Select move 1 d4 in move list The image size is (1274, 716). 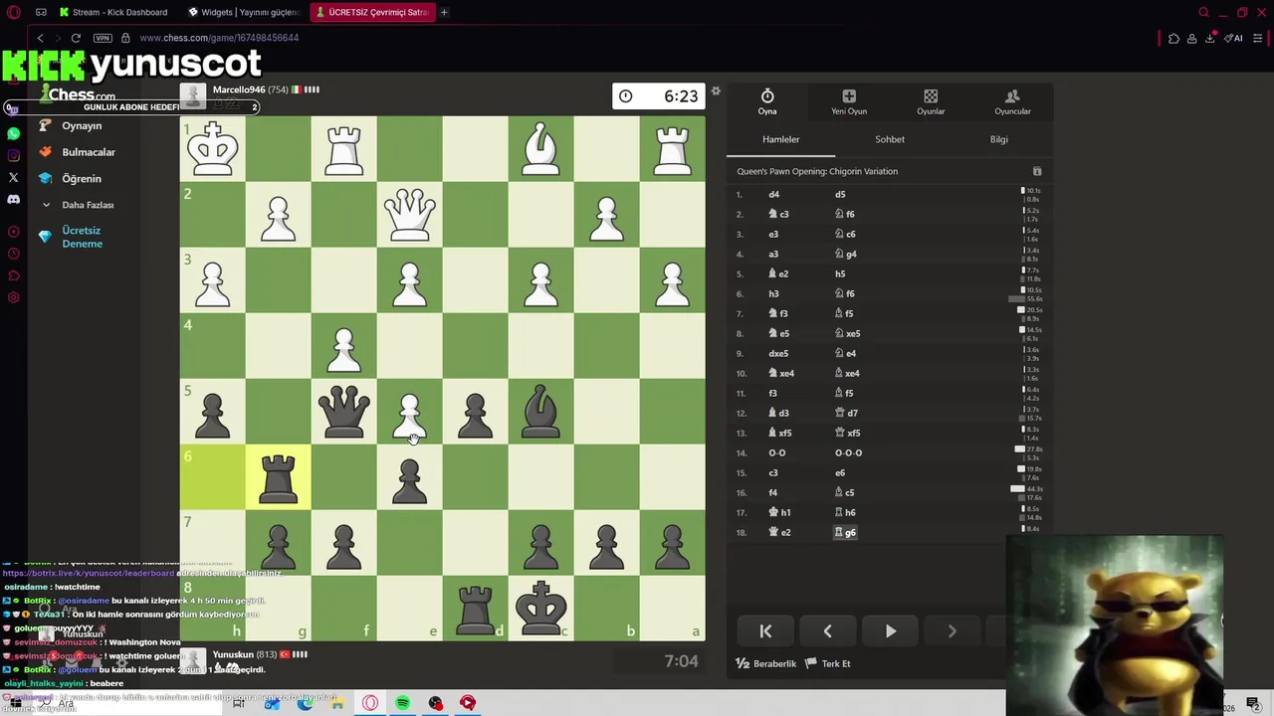pos(773,194)
